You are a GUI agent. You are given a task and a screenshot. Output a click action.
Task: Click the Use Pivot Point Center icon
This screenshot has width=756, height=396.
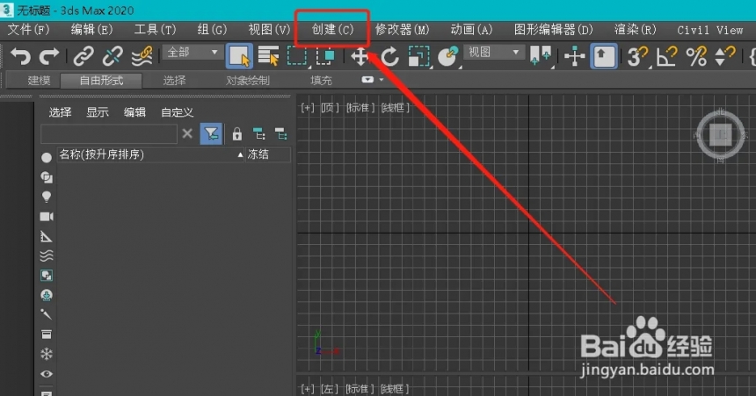pos(541,56)
